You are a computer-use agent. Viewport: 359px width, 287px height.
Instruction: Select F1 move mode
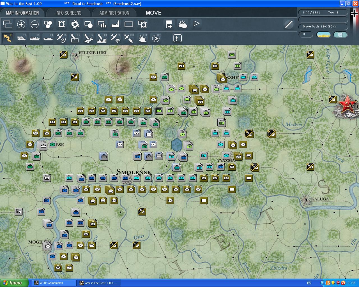click(8, 38)
